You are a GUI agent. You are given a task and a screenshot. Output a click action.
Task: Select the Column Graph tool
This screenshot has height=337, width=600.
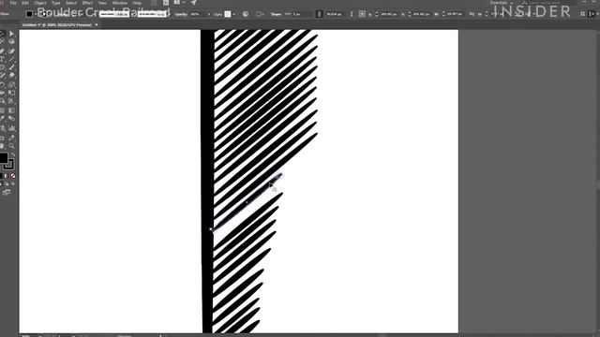11,128
